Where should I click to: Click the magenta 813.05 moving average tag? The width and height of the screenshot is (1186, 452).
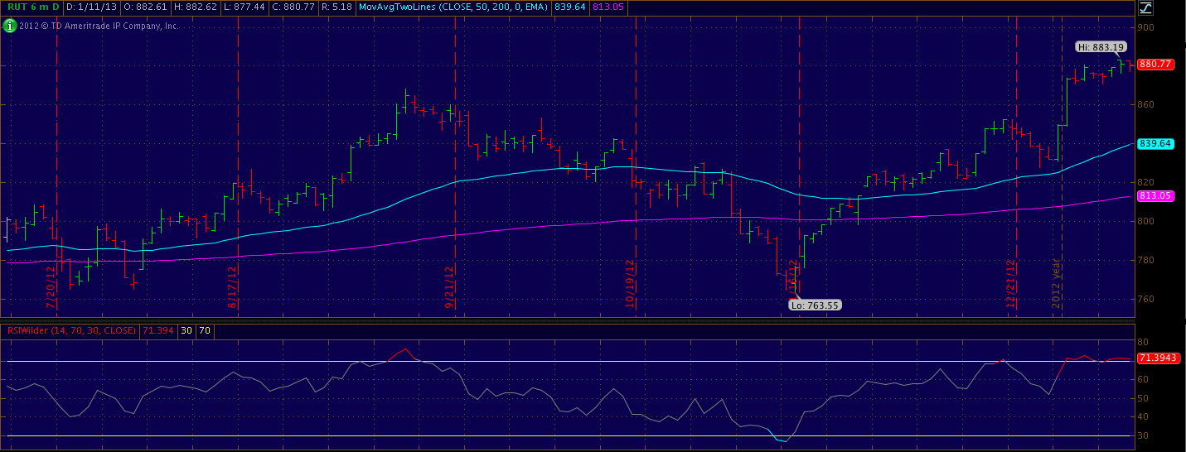pos(1155,195)
